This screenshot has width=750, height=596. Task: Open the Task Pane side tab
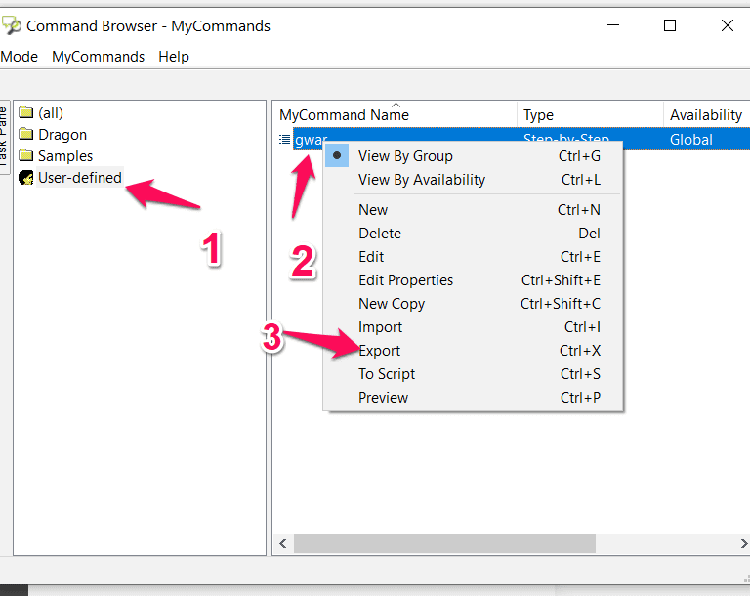(x=4, y=137)
